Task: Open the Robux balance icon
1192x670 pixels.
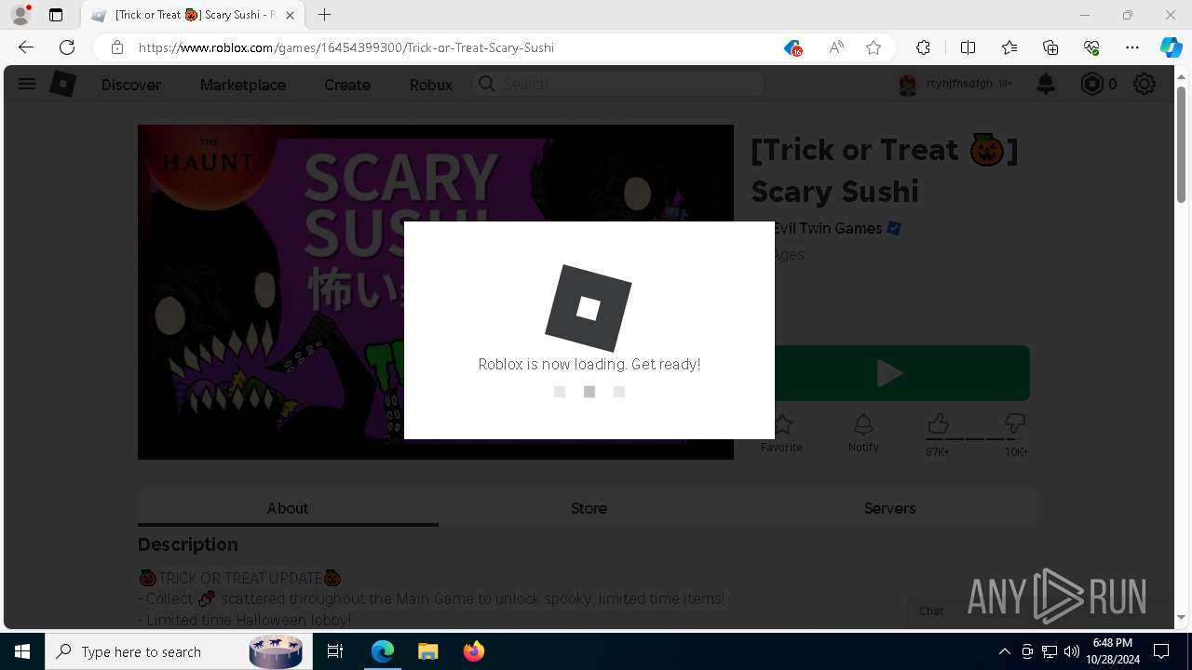Action: [x=1091, y=85]
